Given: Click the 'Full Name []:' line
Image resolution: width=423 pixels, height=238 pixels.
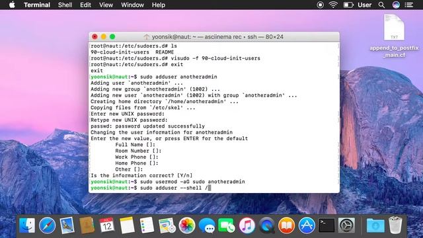Looking at the screenshot, I should (x=135, y=145).
